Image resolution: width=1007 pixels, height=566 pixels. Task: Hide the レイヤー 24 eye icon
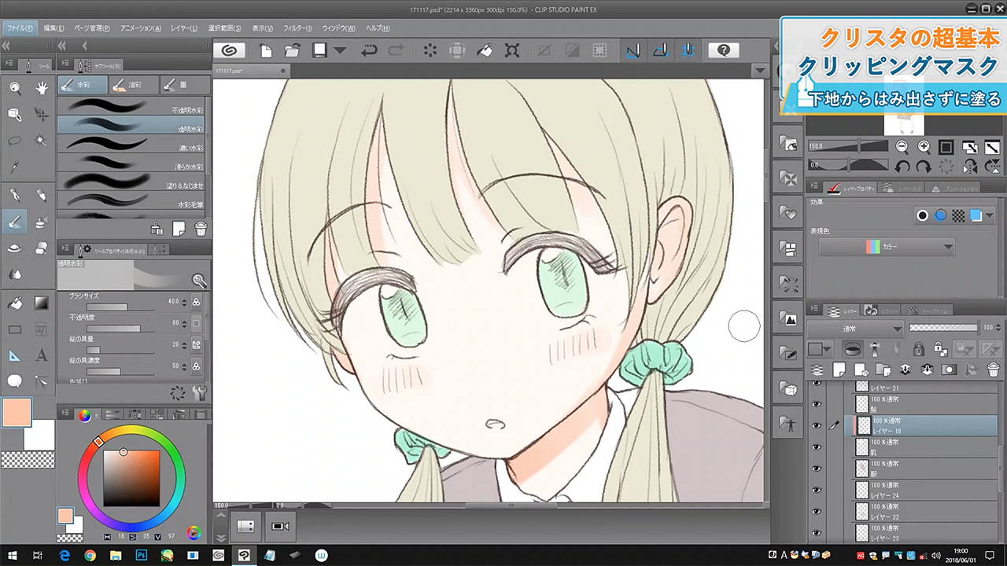click(816, 490)
